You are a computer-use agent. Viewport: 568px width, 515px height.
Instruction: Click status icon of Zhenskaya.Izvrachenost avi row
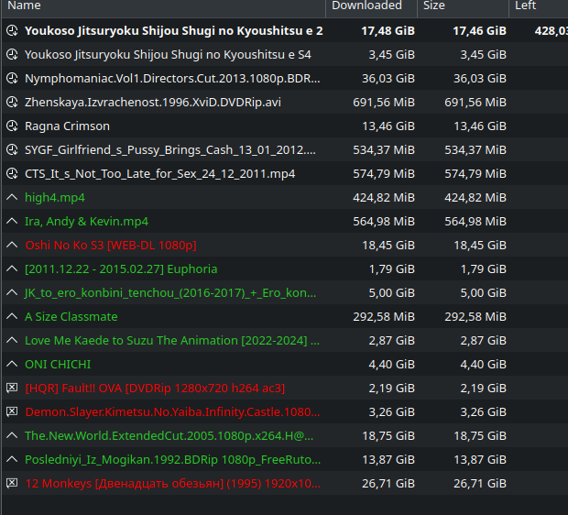(x=12, y=103)
